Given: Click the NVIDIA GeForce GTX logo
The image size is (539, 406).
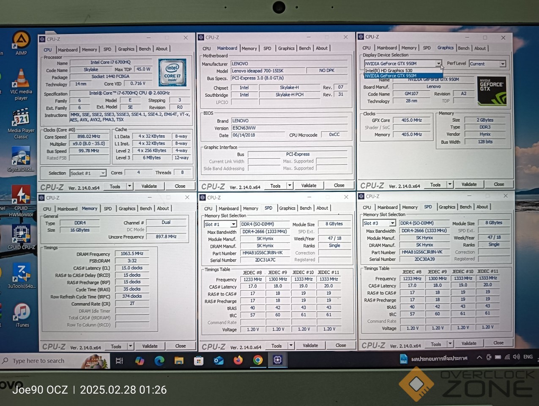Looking at the screenshot, I should [x=492, y=91].
